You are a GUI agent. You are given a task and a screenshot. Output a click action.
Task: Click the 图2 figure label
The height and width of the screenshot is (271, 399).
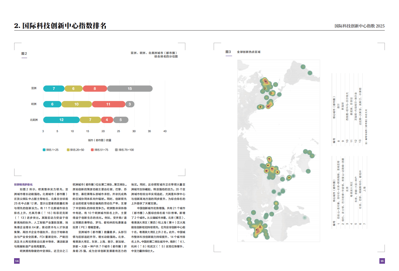click(x=24, y=54)
